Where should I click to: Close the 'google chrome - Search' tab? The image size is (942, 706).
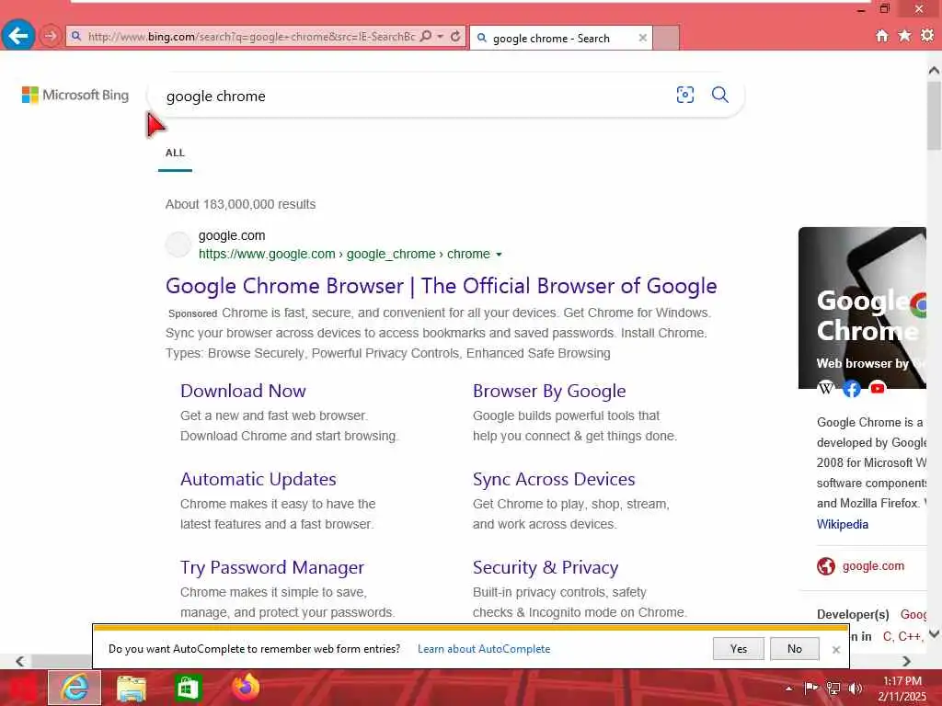(x=642, y=38)
